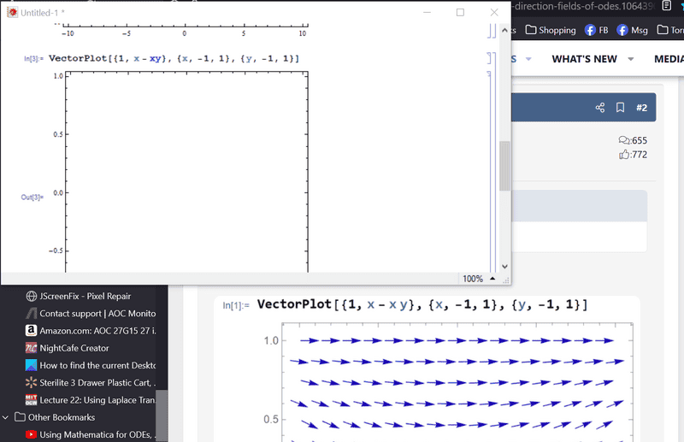Click the In[3] VectorPlot input cell
Image resolution: width=684 pixels, height=442 pixels.
[174, 58]
